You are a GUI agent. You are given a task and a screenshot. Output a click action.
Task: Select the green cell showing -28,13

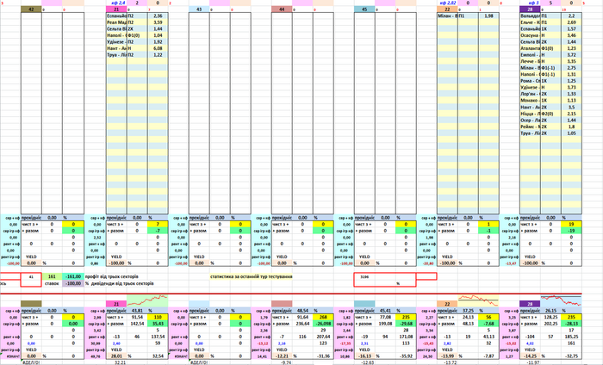click(571, 324)
